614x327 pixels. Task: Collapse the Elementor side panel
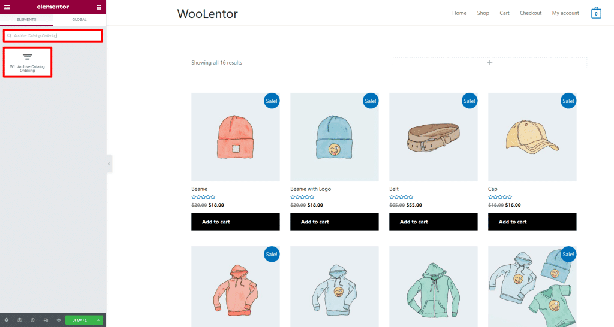[109, 164]
